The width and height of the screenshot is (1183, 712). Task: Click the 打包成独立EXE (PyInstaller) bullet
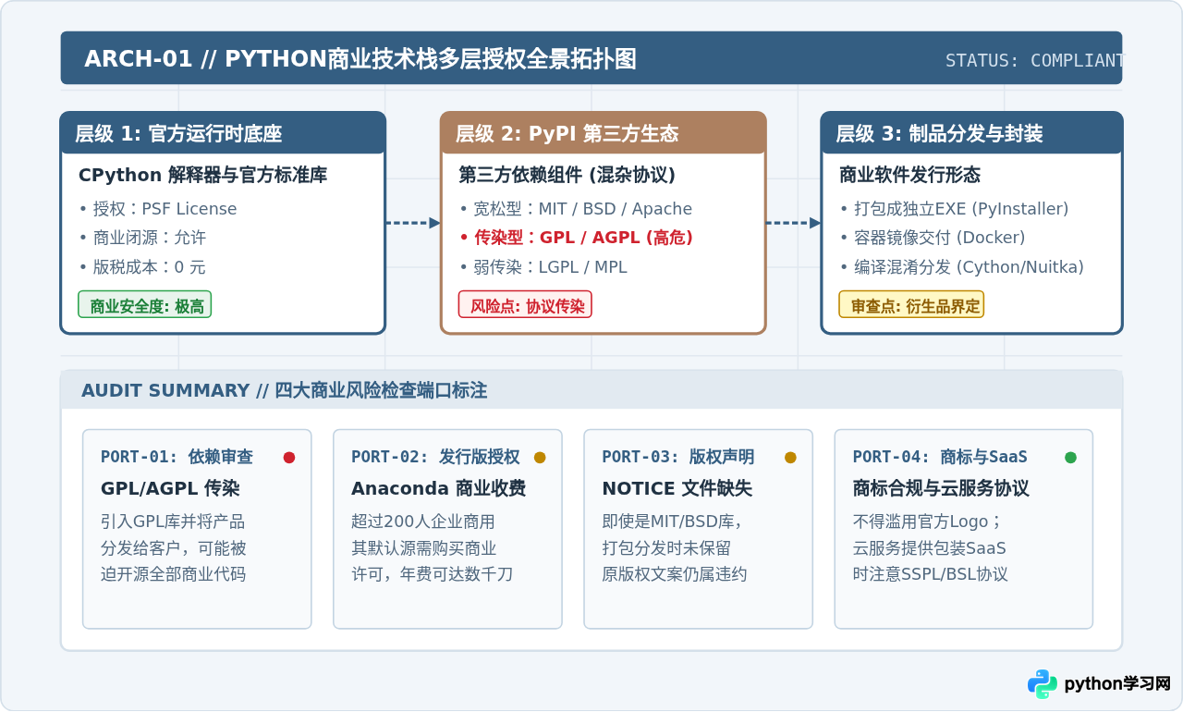[954, 209]
